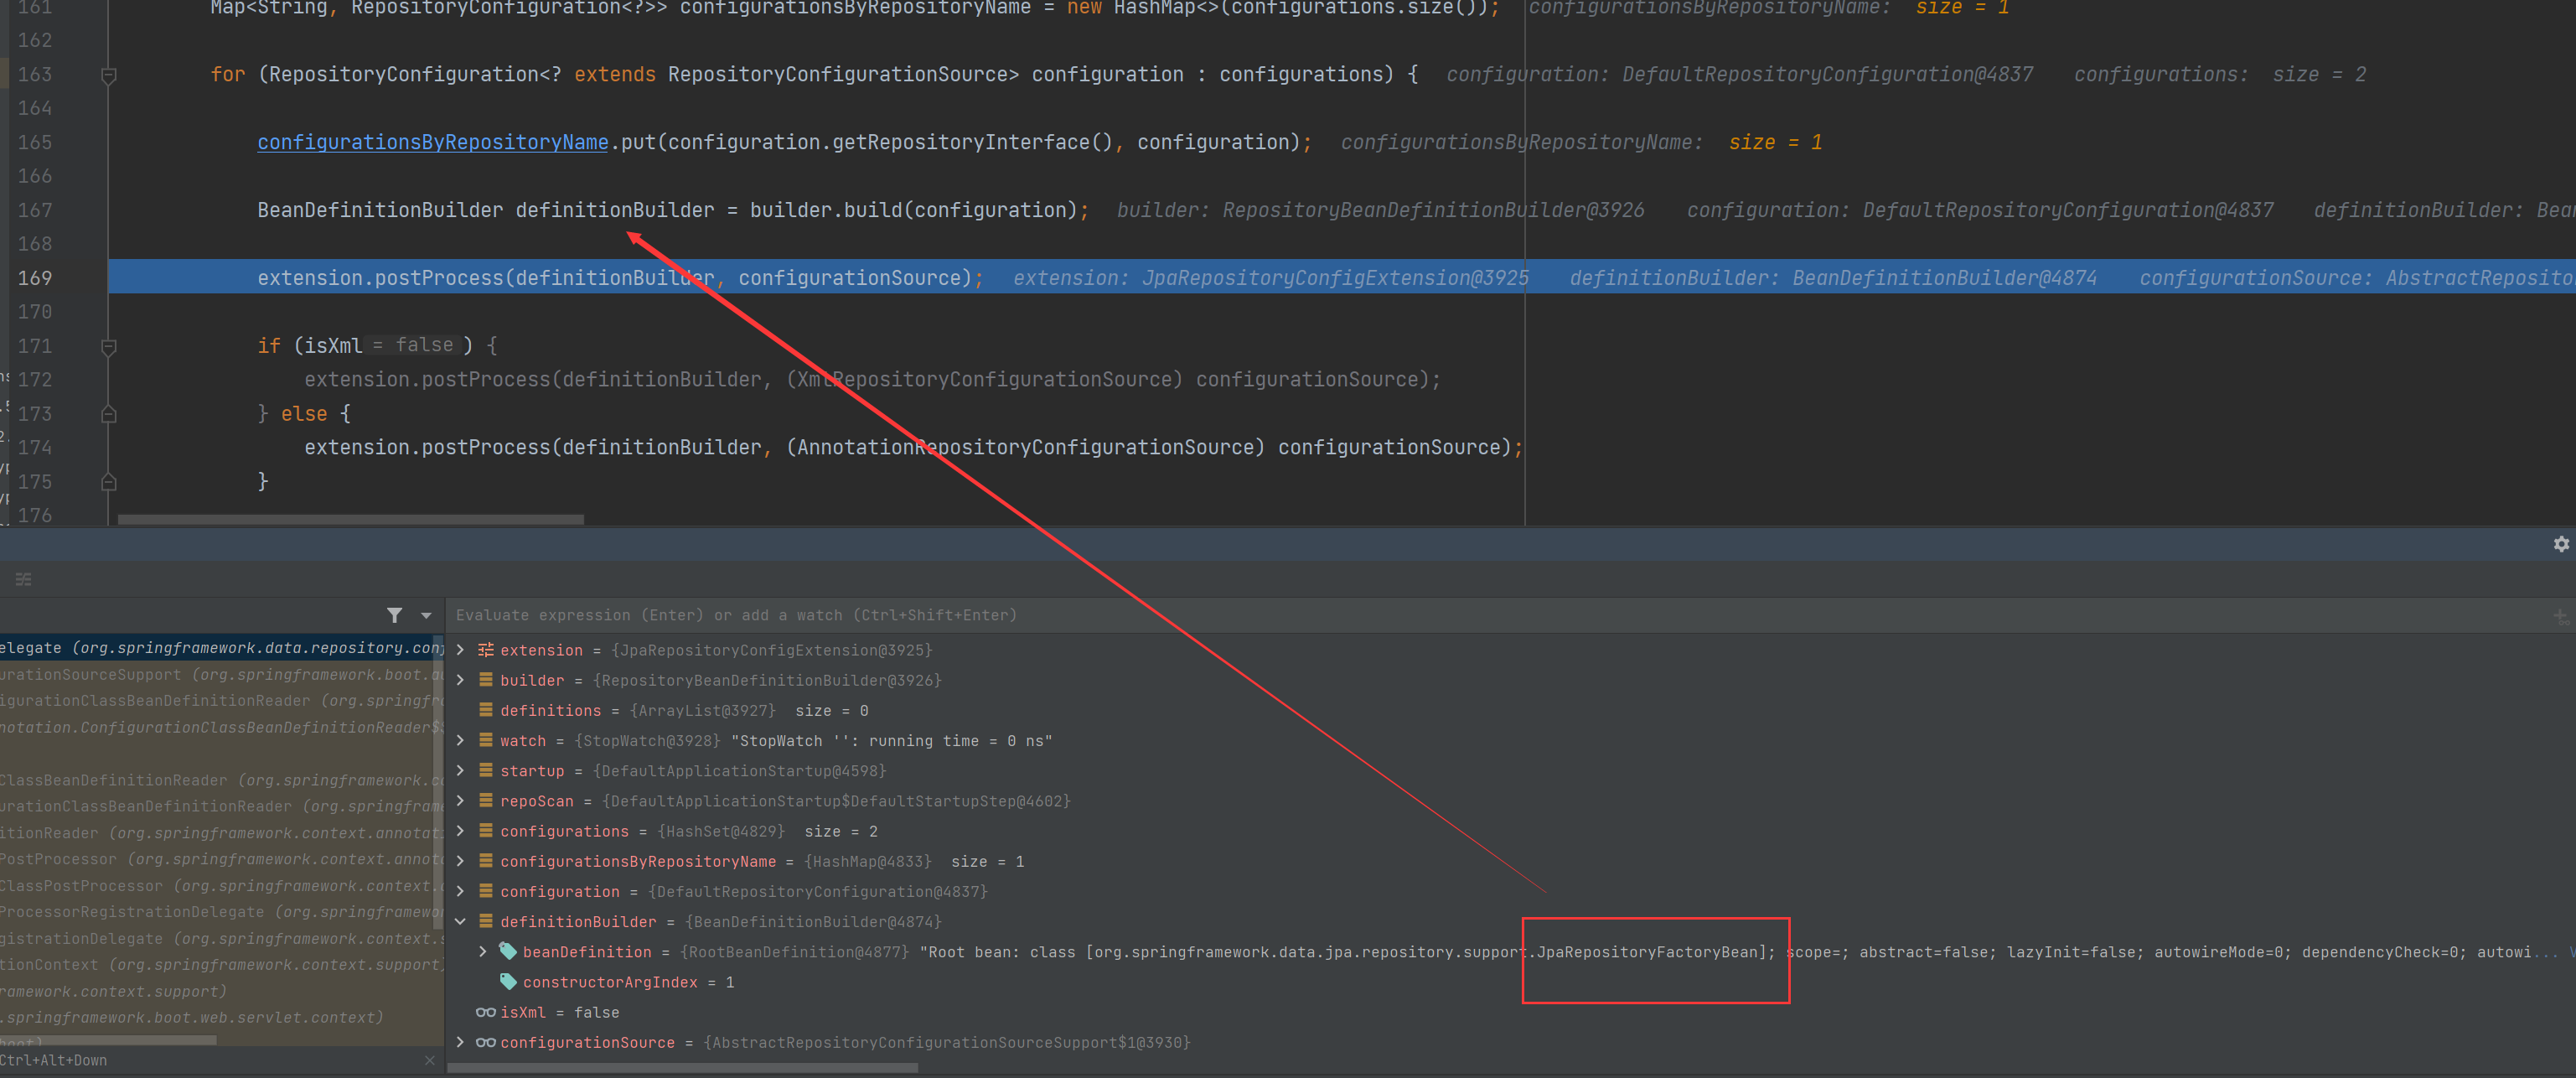Select the definitions ArrayList variable row
The image size is (2576, 1078).
1510,710
